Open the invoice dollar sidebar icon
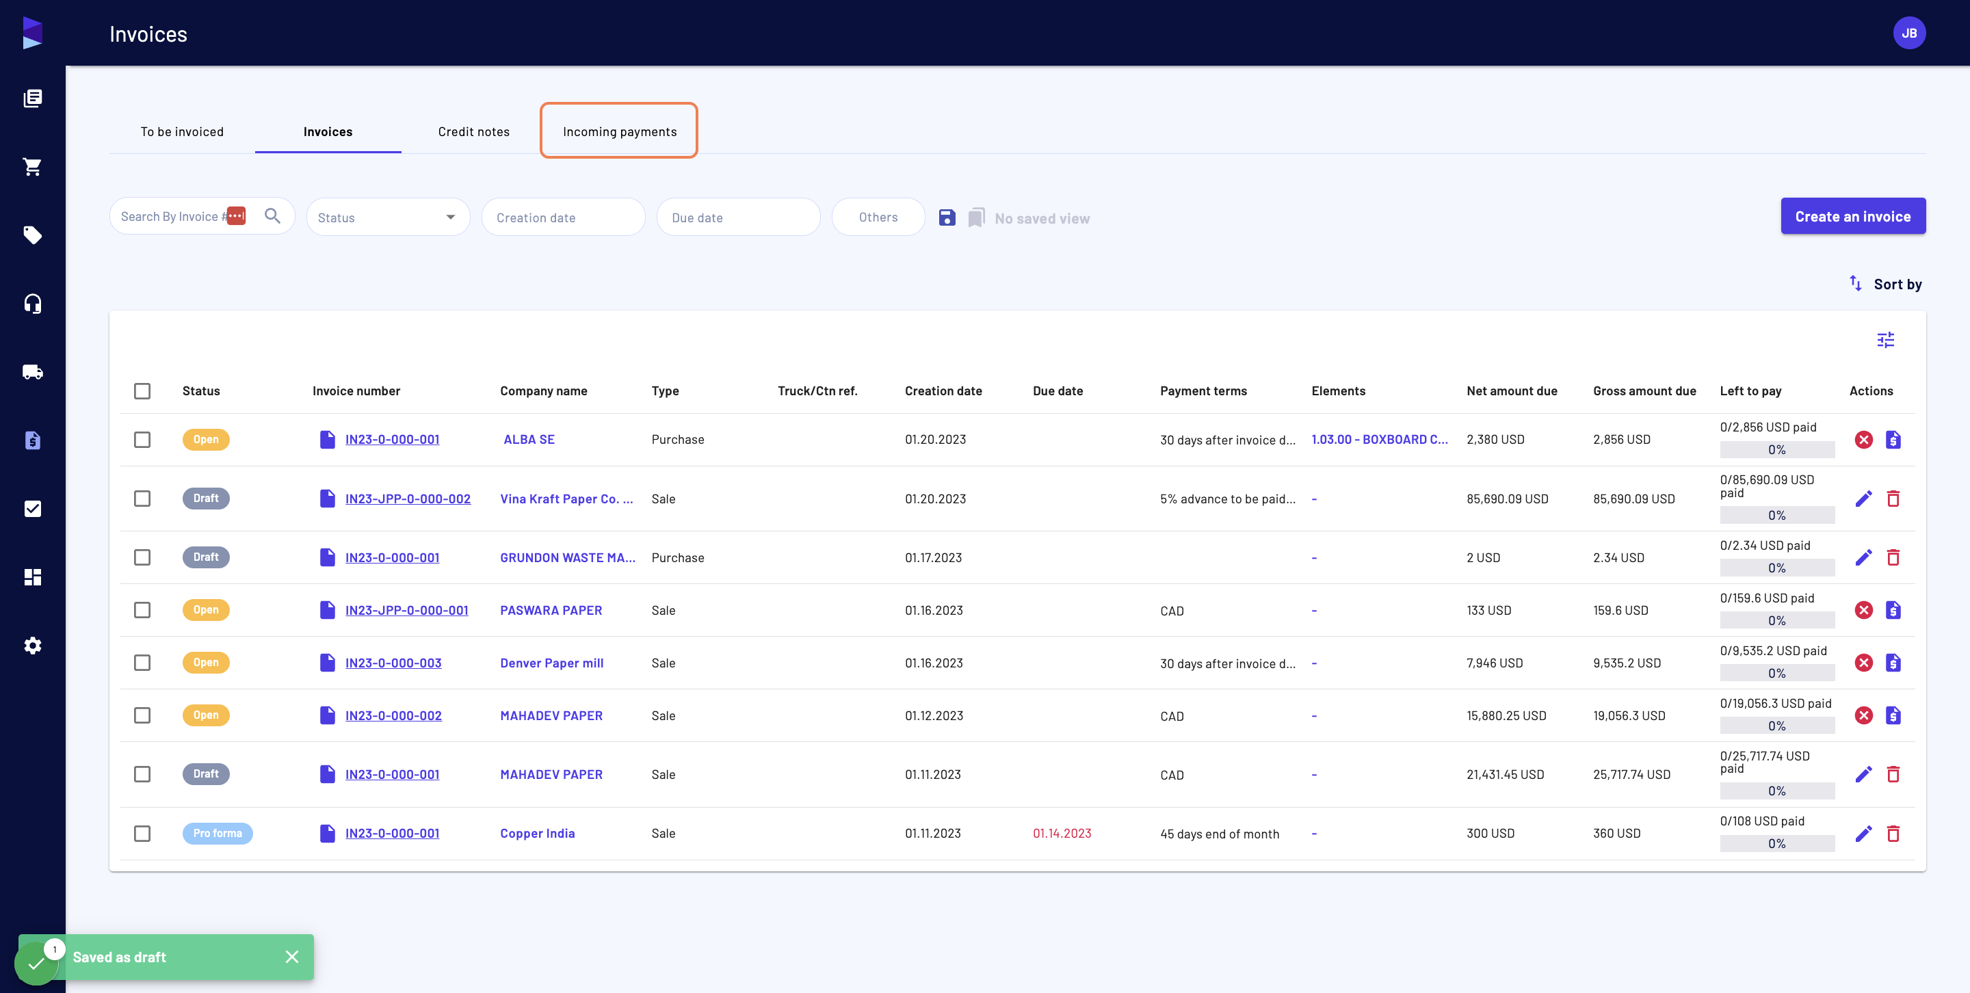The image size is (1970, 993). click(x=32, y=440)
